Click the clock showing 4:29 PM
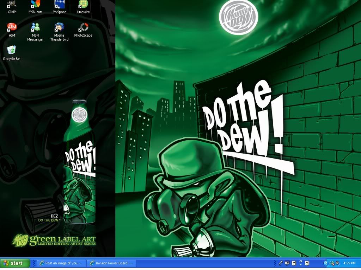The height and width of the screenshot is (270, 361). pos(349,263)
